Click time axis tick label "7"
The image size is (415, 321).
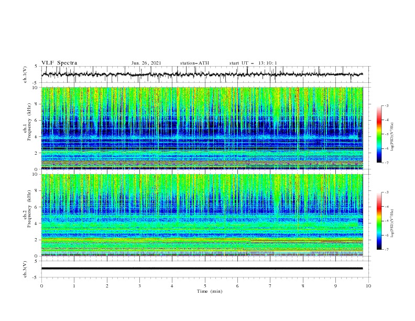270,286
